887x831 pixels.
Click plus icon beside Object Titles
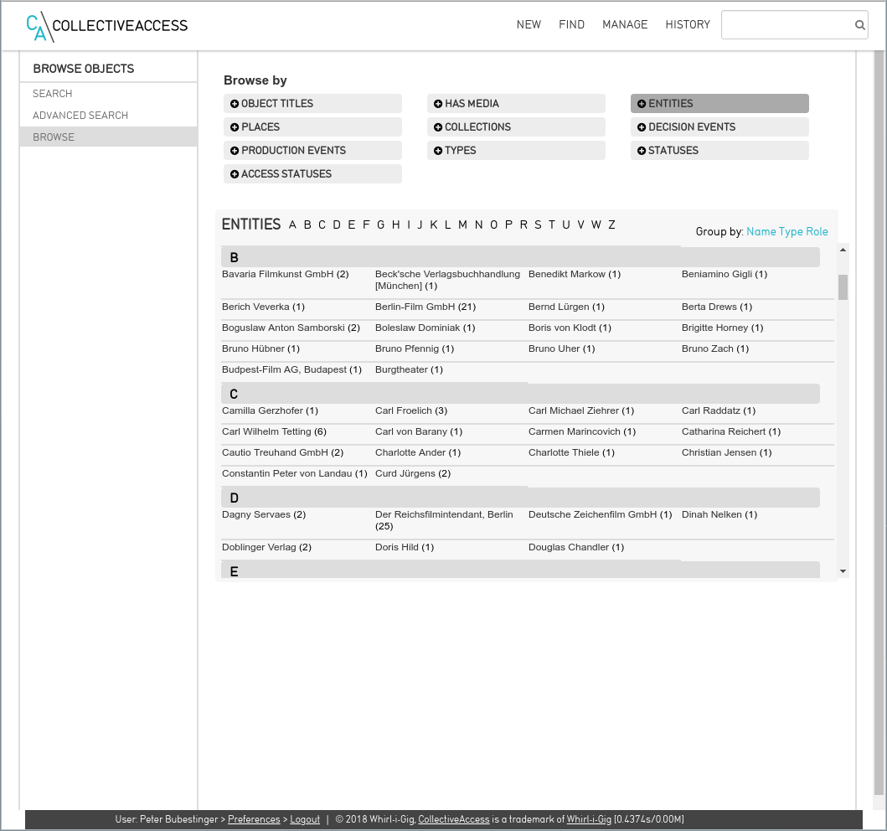tap(235, 104)
